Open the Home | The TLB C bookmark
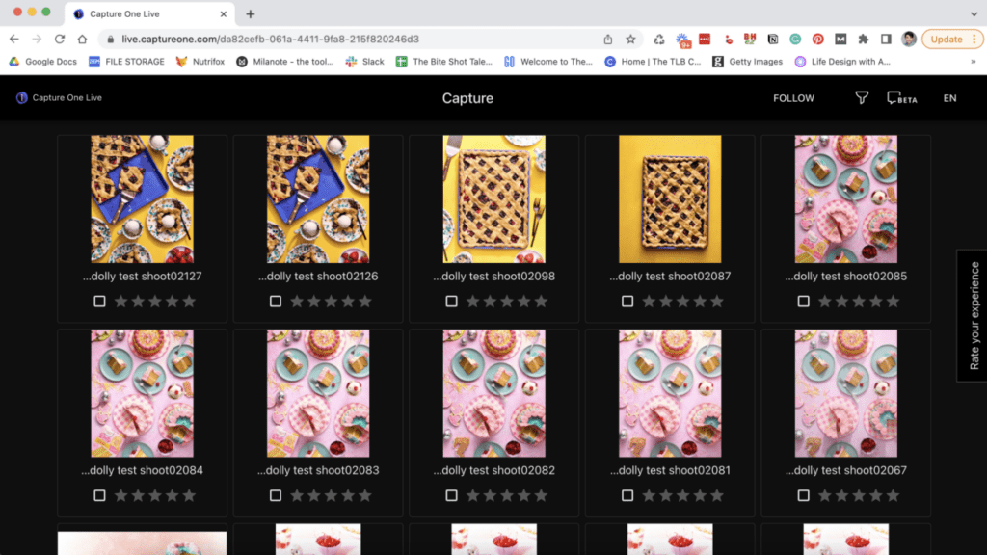 pyautogui.click(x=653, y=62)
